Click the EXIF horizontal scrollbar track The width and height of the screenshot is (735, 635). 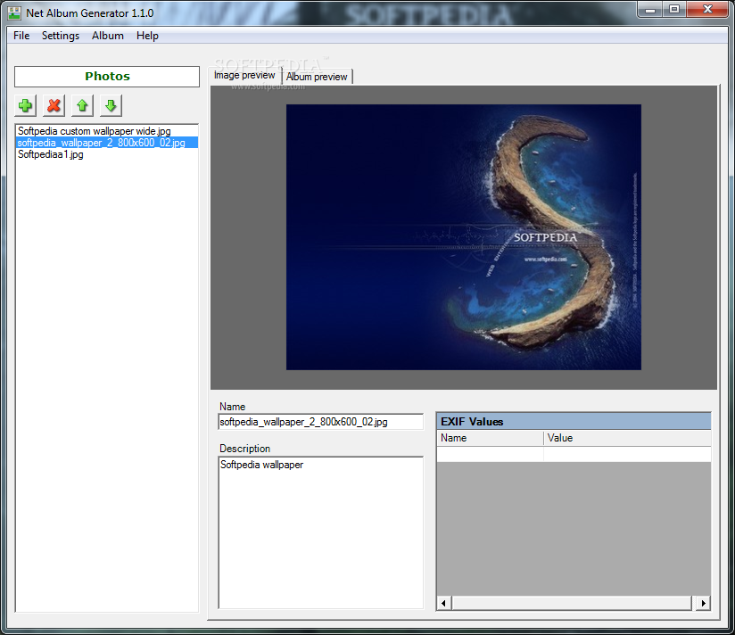[572, 603]
